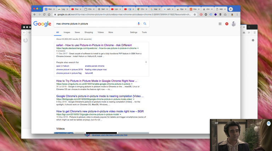Viewport: 272px width, 151px height.
Task: Click the voice search microphone icon
Action: click(138, 24)
